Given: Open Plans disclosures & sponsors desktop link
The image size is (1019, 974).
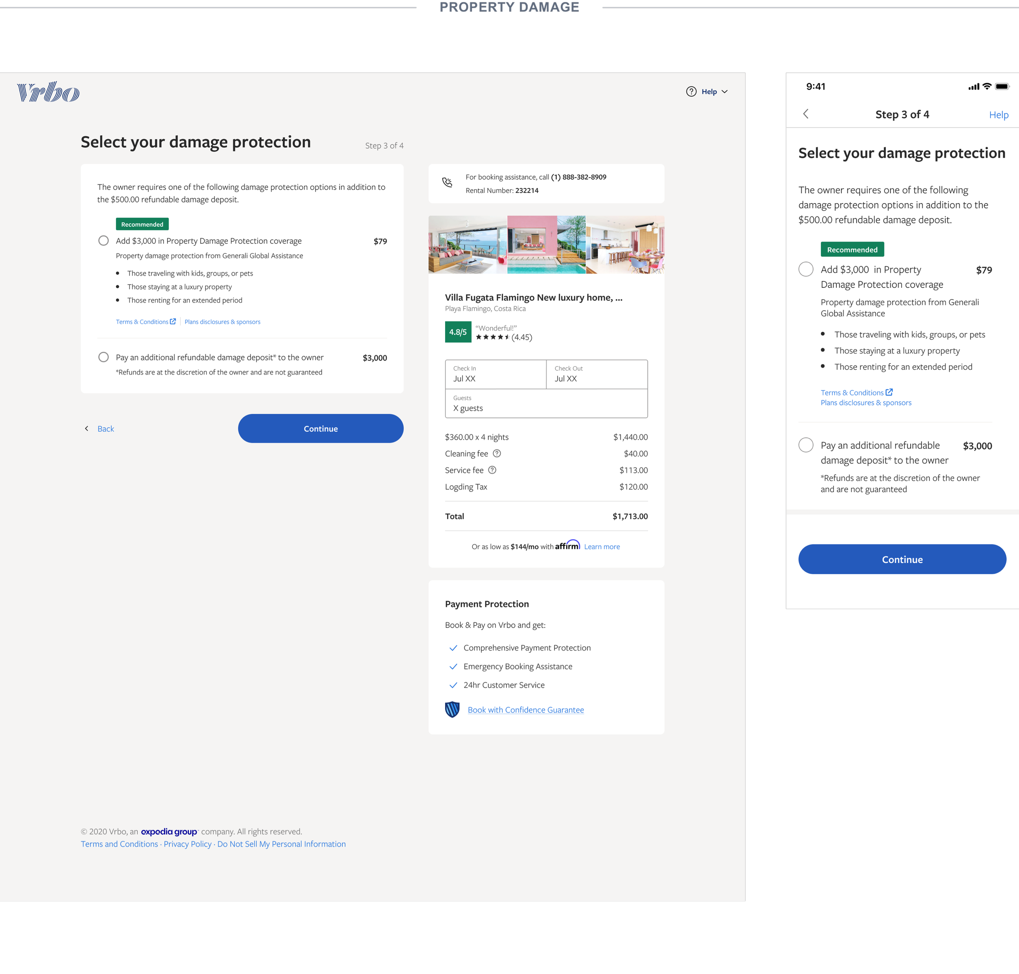Looking at the screenshot, I should (x=222, y=322).
